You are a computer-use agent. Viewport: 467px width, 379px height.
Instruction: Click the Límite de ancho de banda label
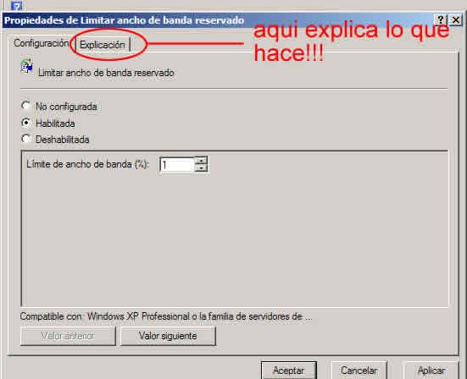(87, 164)
